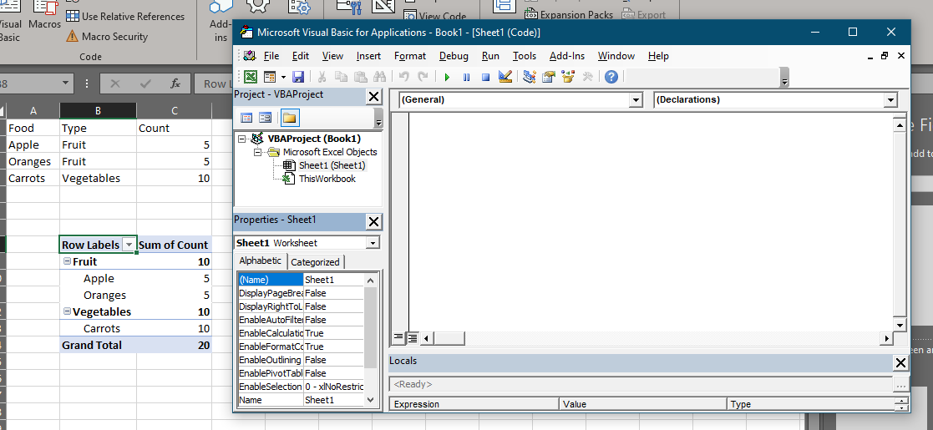The image size is (933, 430).
Task: Click the Insert Function fx icon
Action: click(x=175, y=83)
